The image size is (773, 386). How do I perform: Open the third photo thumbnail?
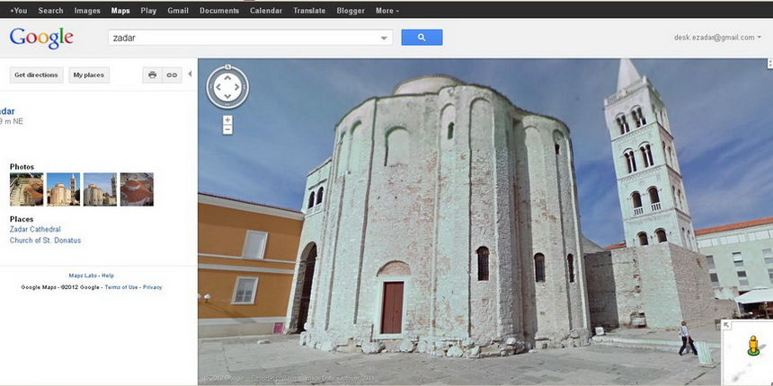click(x=100, y=189)
